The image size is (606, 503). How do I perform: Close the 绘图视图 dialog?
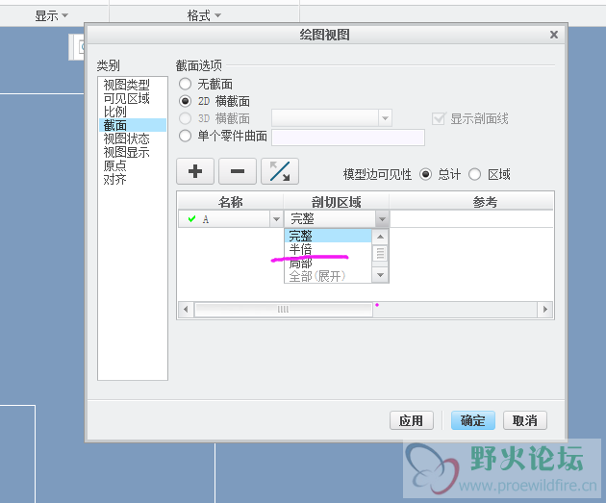554,35
